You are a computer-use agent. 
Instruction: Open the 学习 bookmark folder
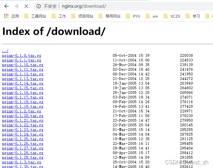pyautogui.click(x=193, y=16)
